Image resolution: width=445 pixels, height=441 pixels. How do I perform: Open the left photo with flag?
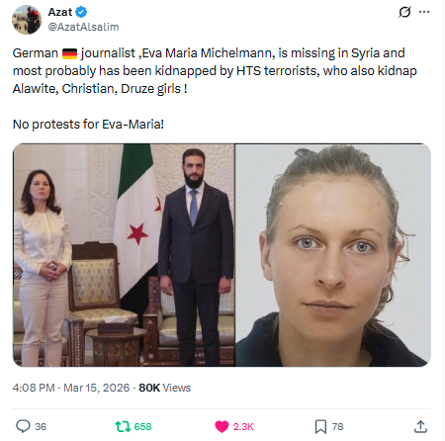coord(124,255)
